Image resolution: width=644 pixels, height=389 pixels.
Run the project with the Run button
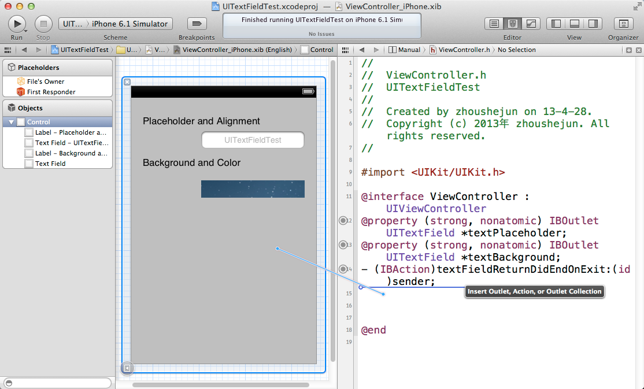pyautogui.click(x=17, y=24)
